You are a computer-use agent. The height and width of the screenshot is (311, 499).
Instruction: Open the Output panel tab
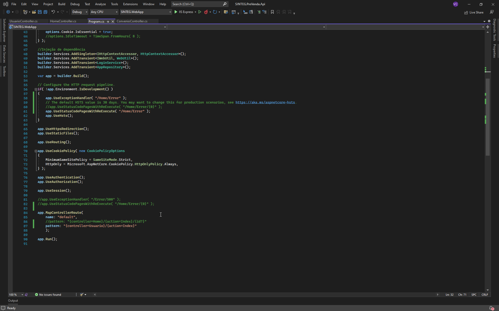click(x=13, y=301)
